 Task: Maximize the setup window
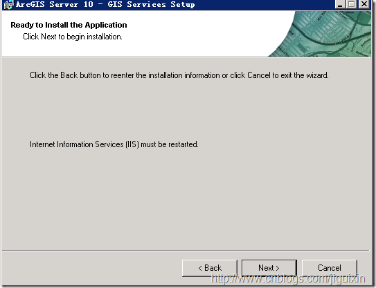pos(352,4)
